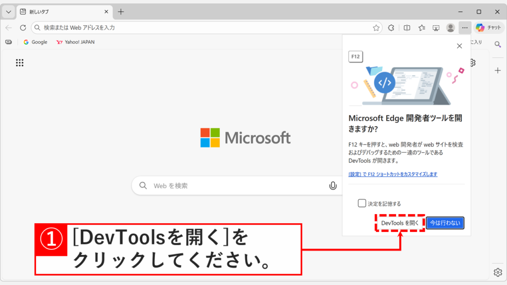Click the DevTools を開く button
Screen dimensions: 507x285
tap(400, 223)
